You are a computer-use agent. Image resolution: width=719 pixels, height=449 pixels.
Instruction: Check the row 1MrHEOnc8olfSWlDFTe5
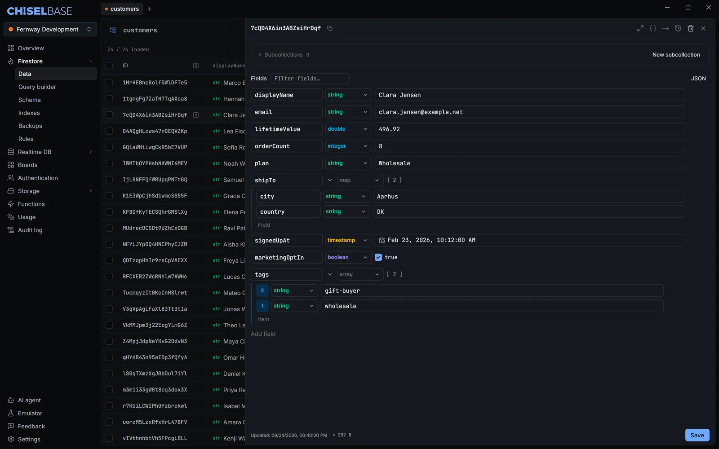[109, 83]
